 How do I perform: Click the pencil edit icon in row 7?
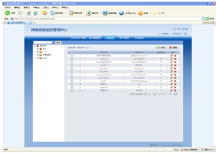point(171,74)
